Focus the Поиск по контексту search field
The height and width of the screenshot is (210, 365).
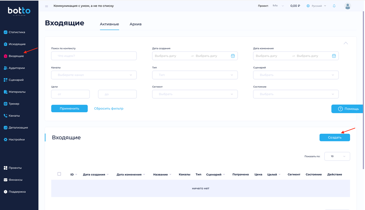[x=94, y=56]
